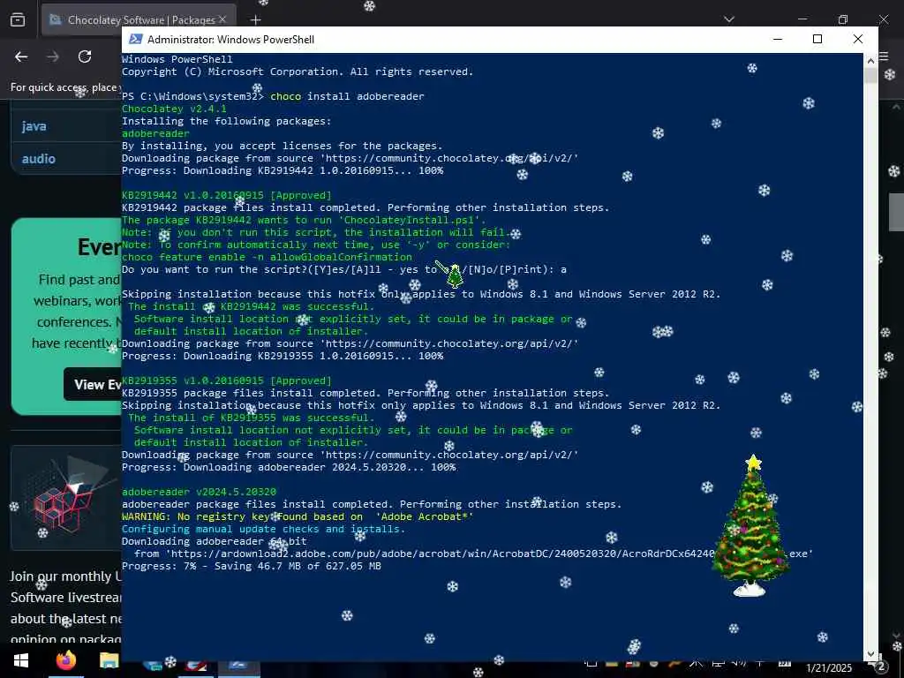The width and height of the screenshot is (904, 678).
Task: Open the audio tag link
Action: [39, 159]
